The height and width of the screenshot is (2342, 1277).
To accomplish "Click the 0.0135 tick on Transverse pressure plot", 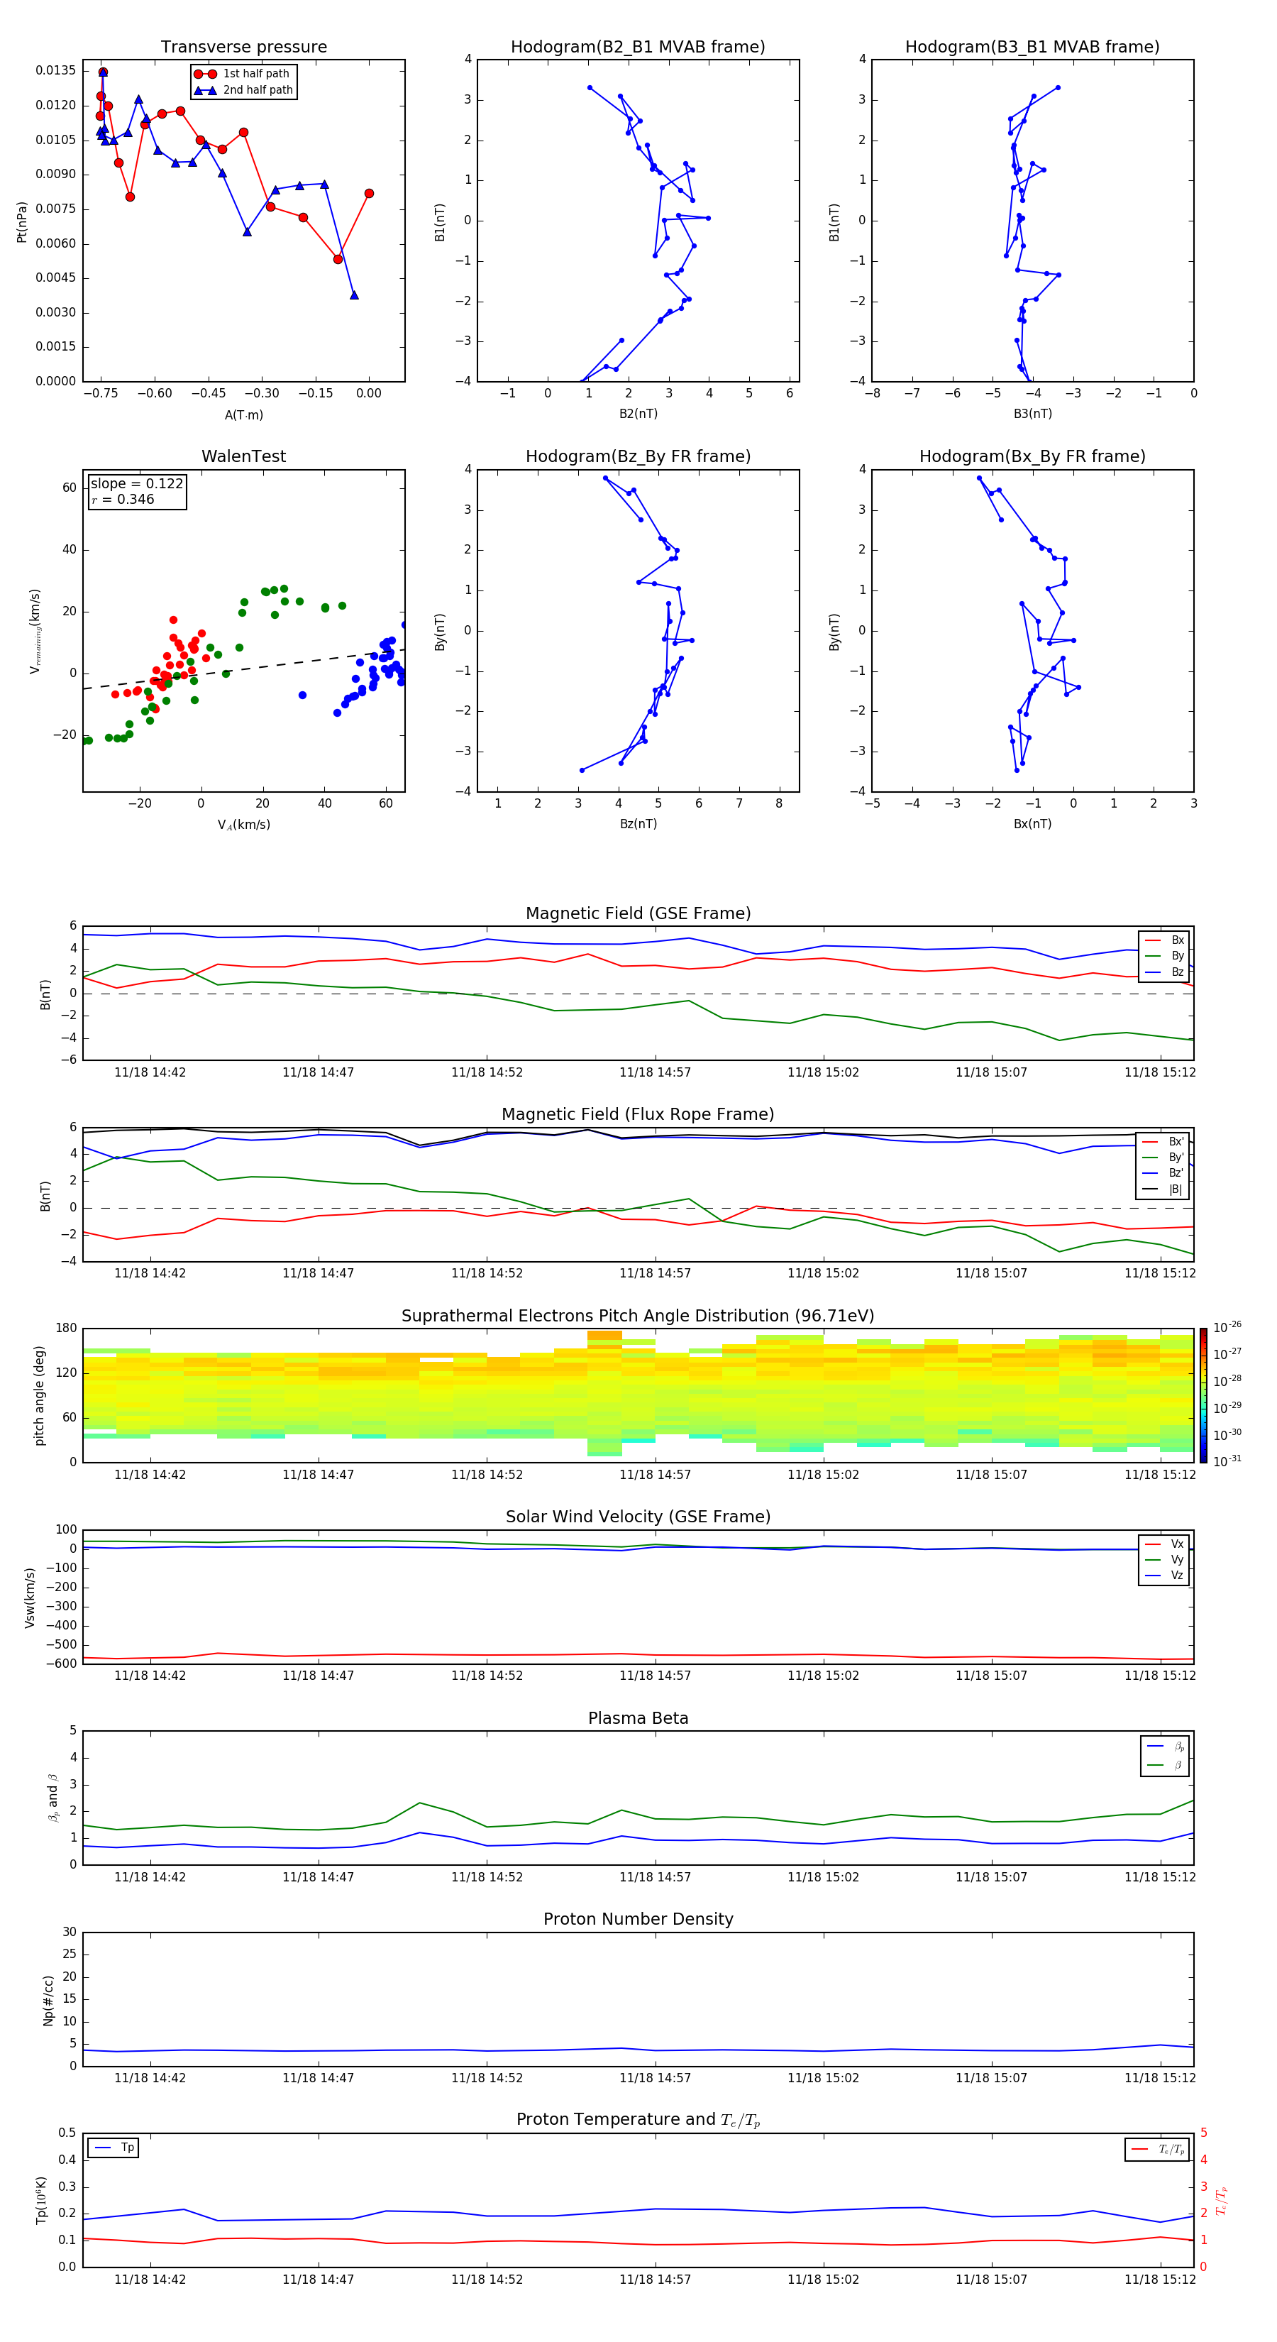I will click(x=55, y=71).
